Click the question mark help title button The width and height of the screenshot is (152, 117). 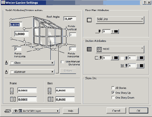pos(145,3)
